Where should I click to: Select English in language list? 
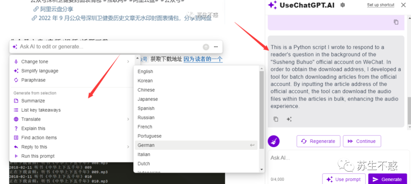pyautogui.click(x=196, y=71)
